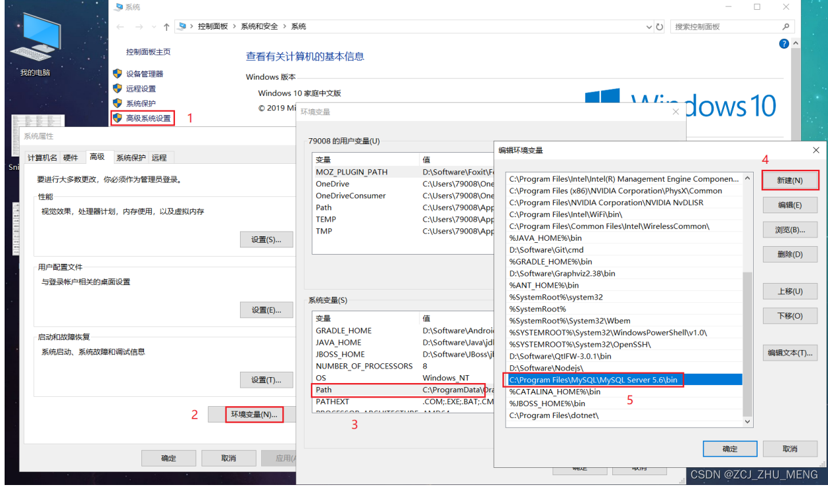Click 删除(D) button
Screen dimensions: 828x487
coord(790,254)
